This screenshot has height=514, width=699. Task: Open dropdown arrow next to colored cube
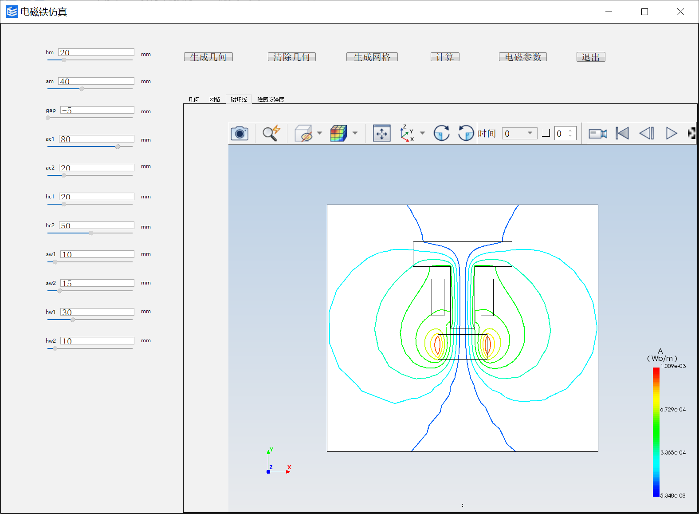click(x=355, y=133)
